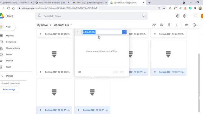
Task: Go back using the arrow in the move dialog
Action: coord(78,32)
